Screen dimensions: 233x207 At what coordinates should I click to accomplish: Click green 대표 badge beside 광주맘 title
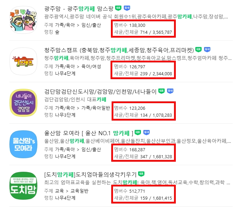tap(118, 8)
